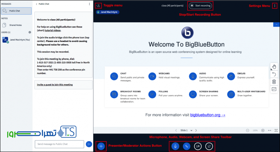Open the three-dot settings menu
280x152 pixels.
click(x=274, y=6)
